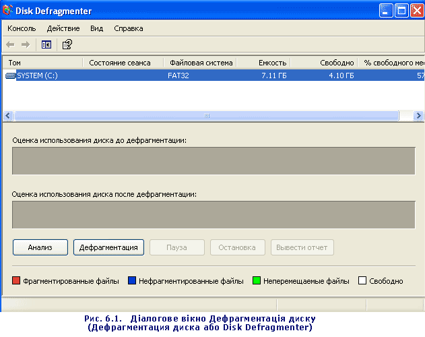Image resolution: width=425 pixels, height=337 pixels.
Task: Click the red Фрагментированные файлы swatch
Action: [x=16, y=280]
